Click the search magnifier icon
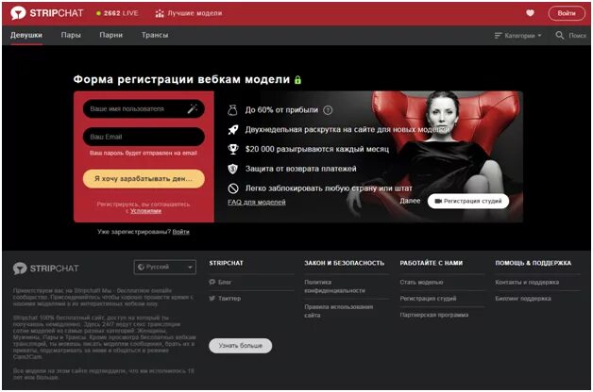 [559, 36]
